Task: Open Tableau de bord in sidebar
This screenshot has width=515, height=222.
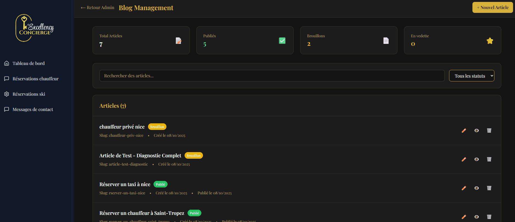Action: click(29, 63)
